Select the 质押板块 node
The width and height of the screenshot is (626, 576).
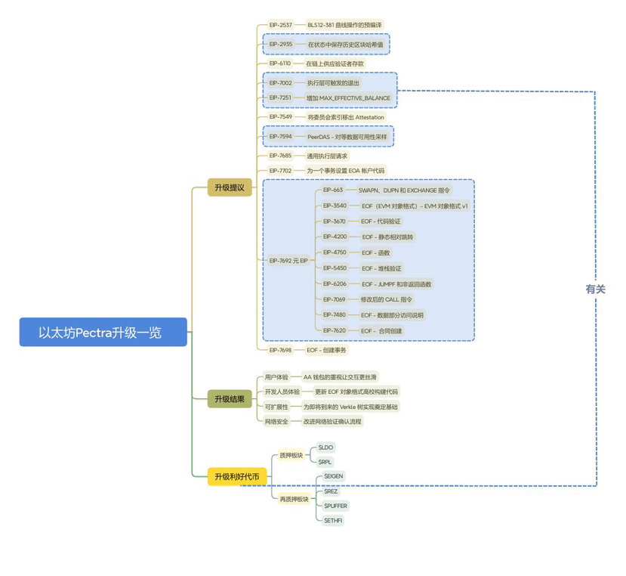click(x=291, y=455)
